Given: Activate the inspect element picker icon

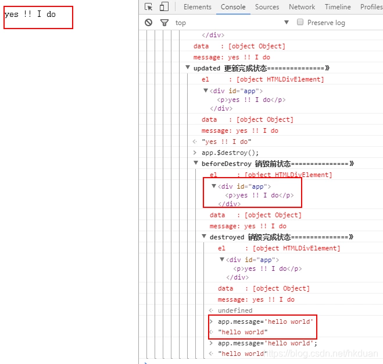Looking at the screenshot, I should point(148,7).
